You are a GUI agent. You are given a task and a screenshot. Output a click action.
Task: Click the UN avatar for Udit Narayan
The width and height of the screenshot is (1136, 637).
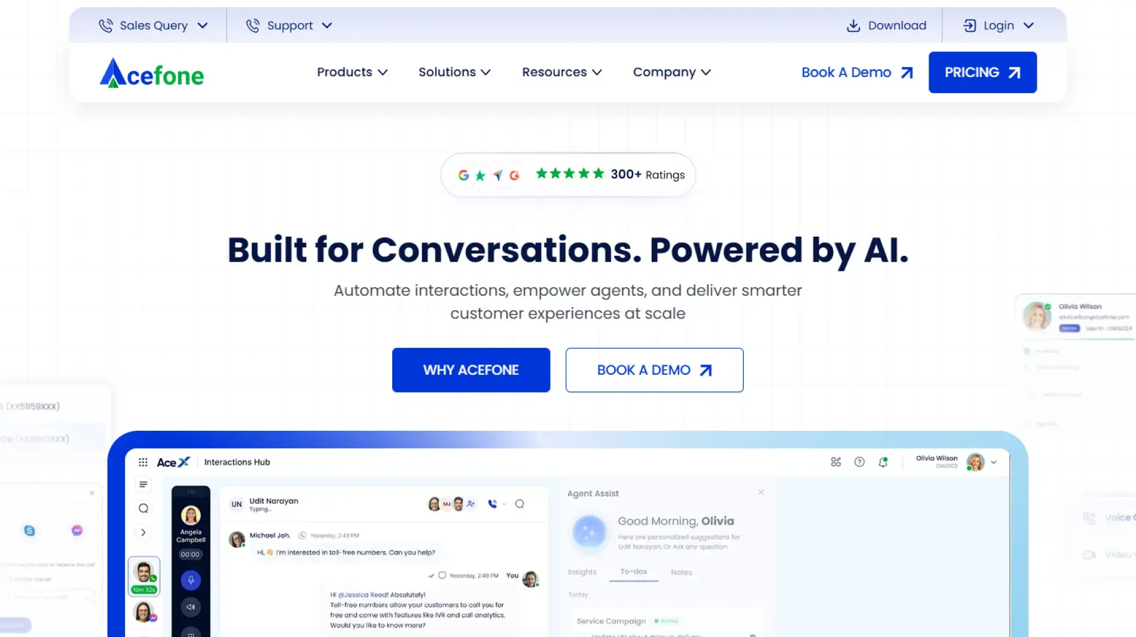click(x=237, y=504)
